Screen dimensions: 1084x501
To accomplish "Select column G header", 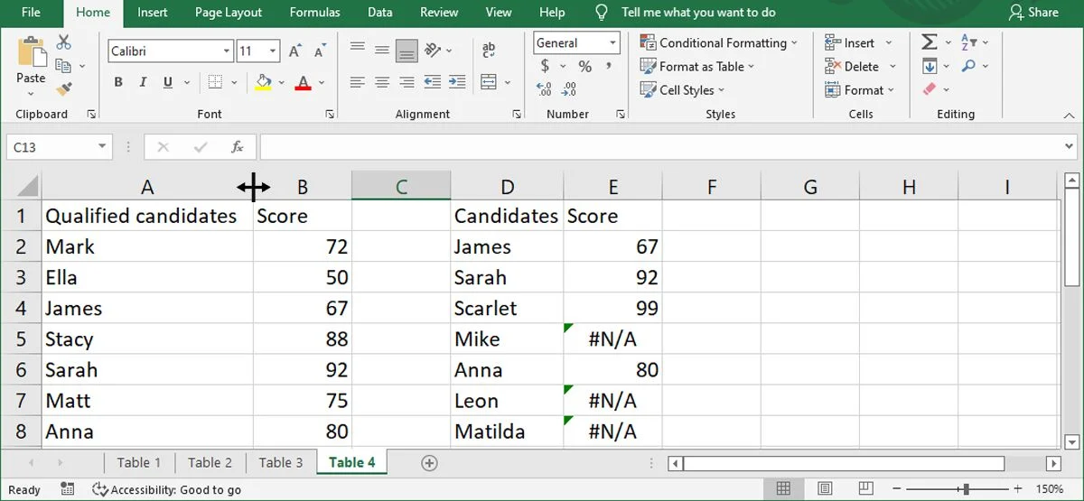I will click(810, 187).
